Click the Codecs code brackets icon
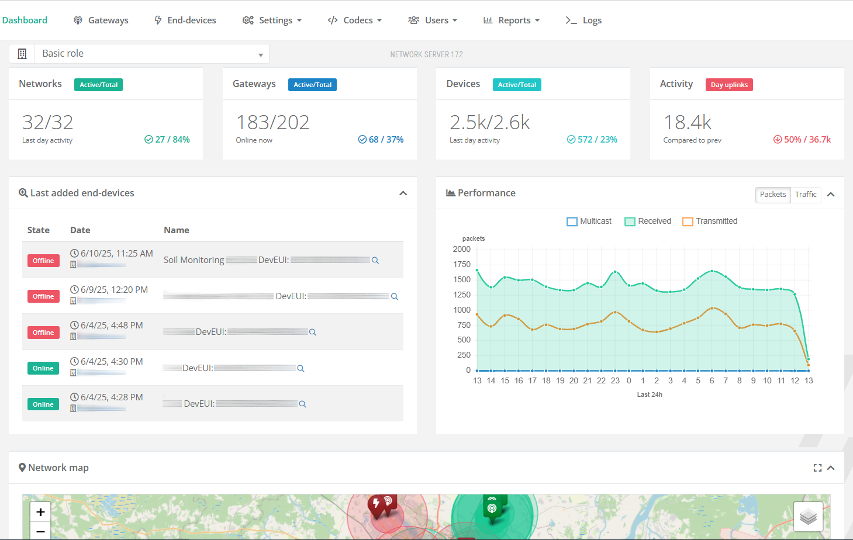Image resolution: width=853 pixels, height=540 pixels. (333, 20)
